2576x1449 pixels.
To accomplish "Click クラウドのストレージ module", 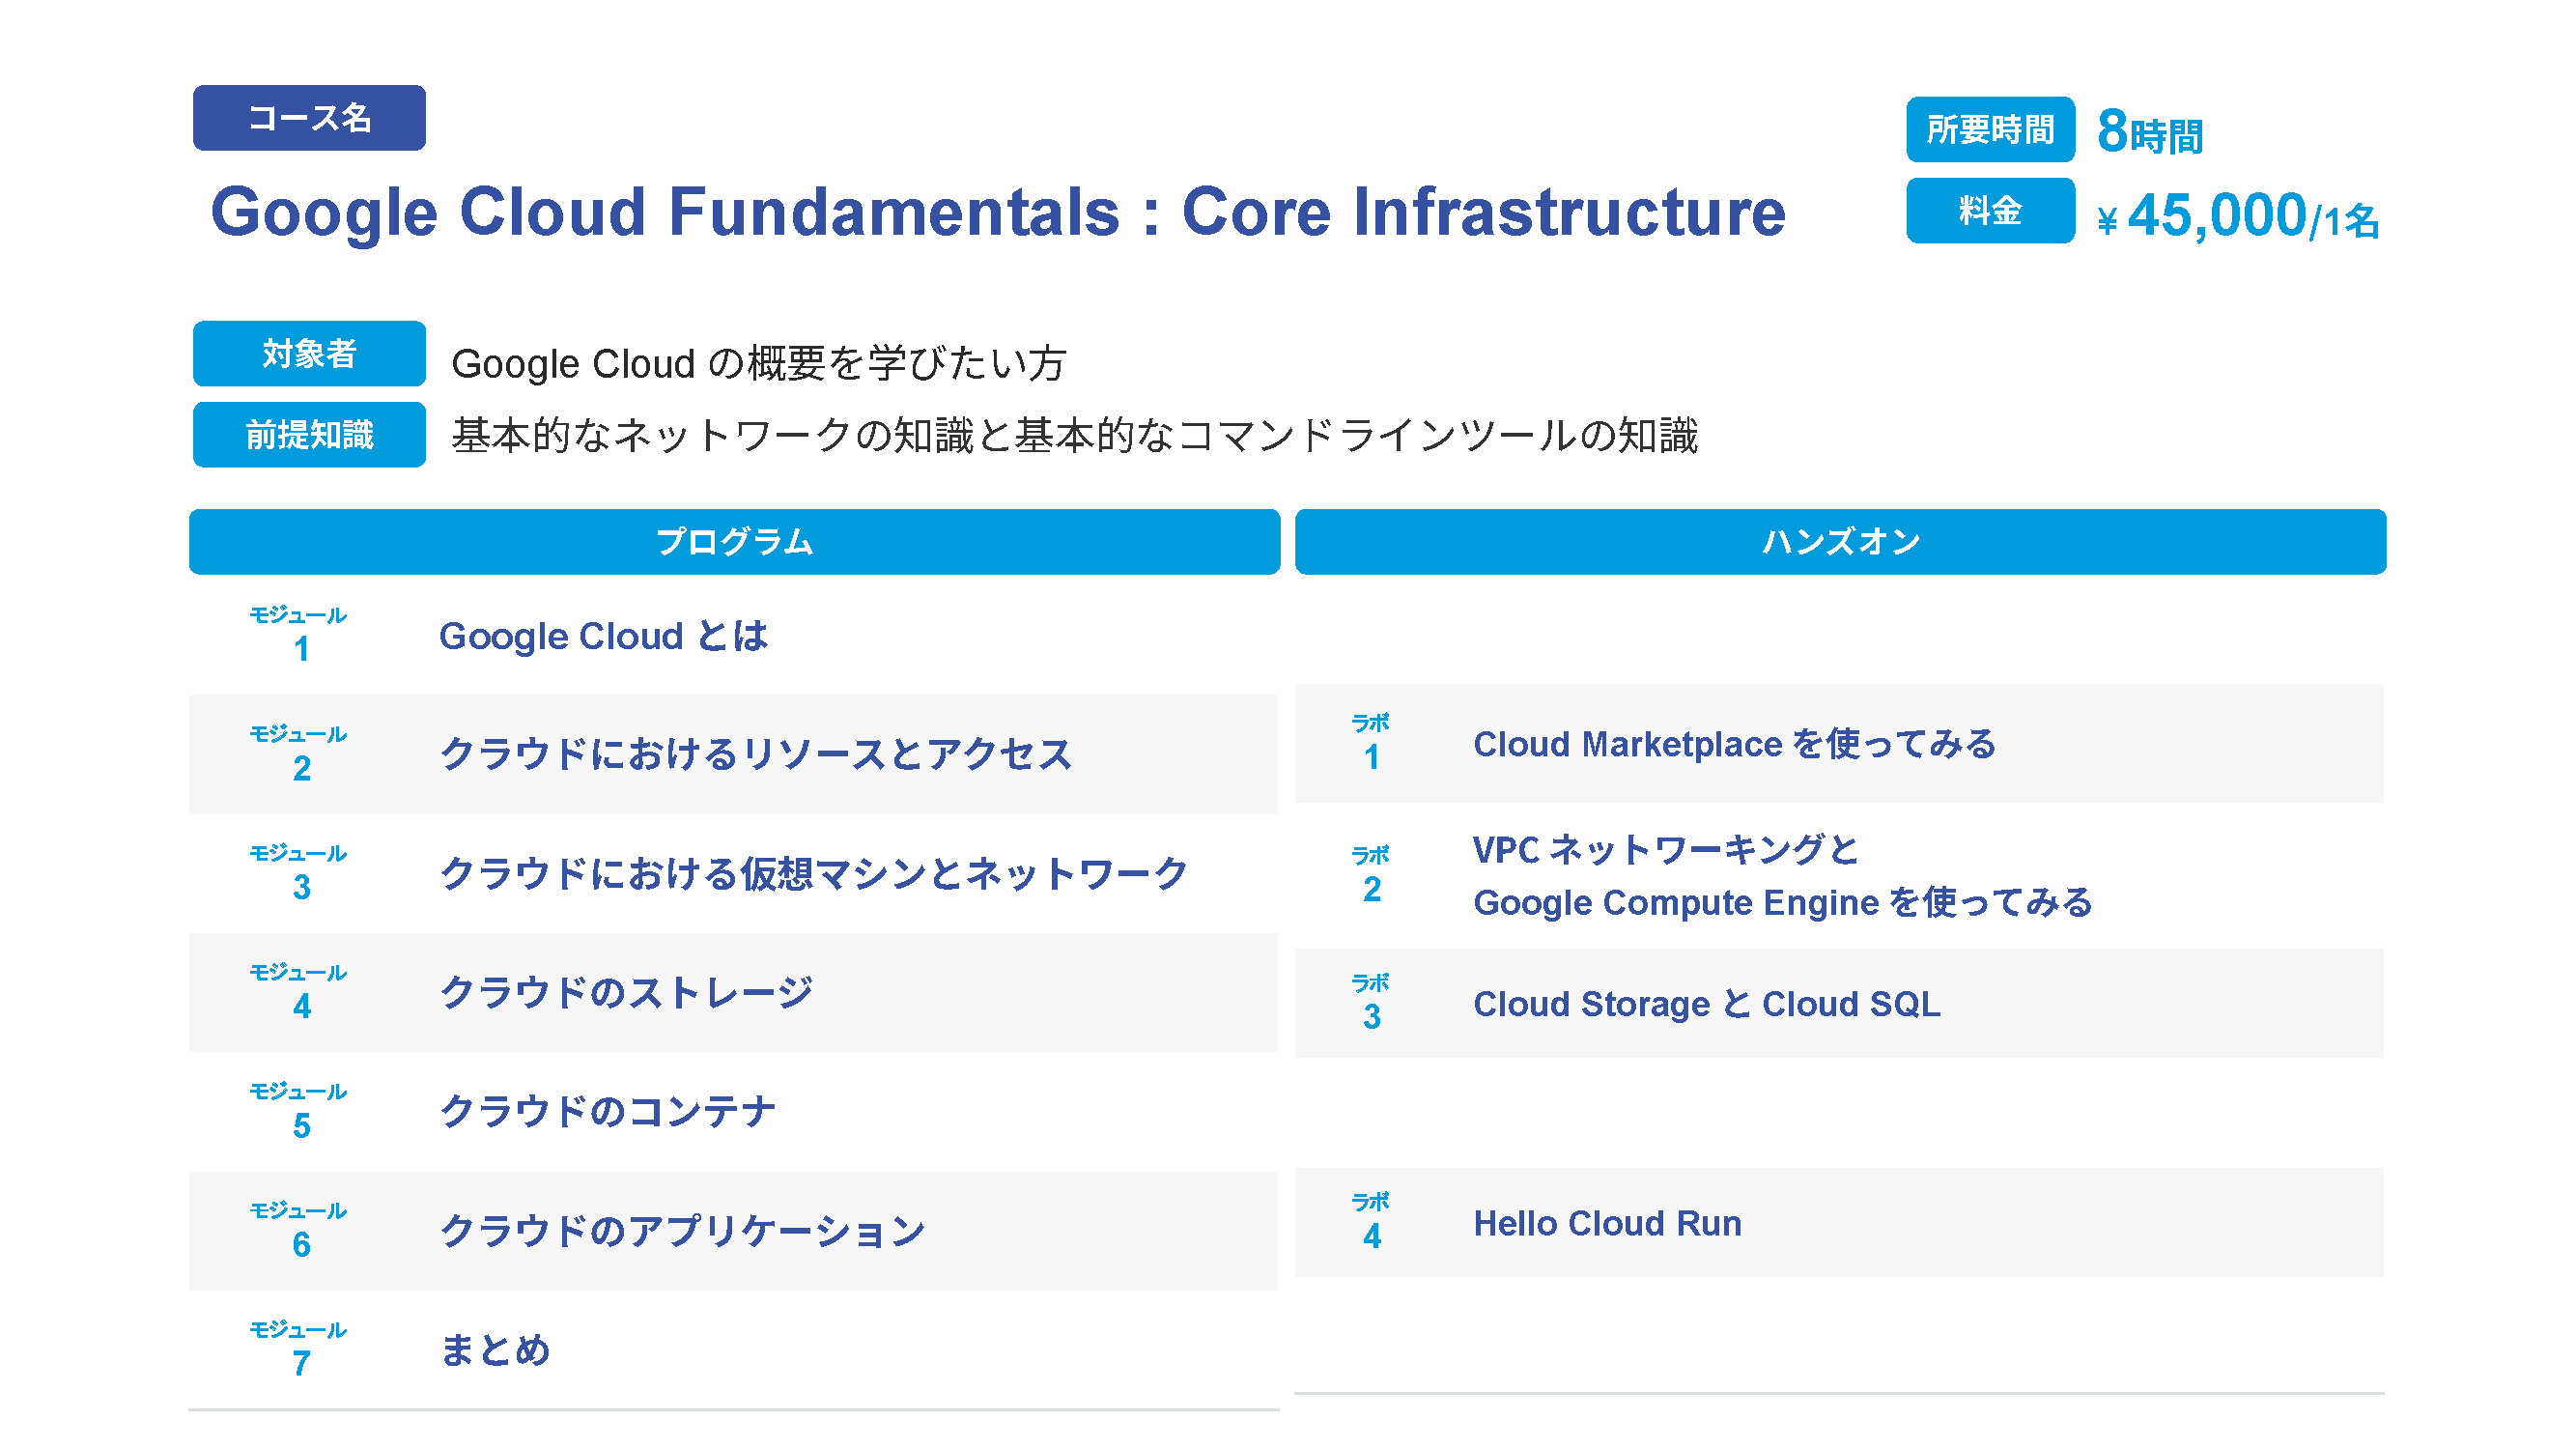I will point(627,992).
